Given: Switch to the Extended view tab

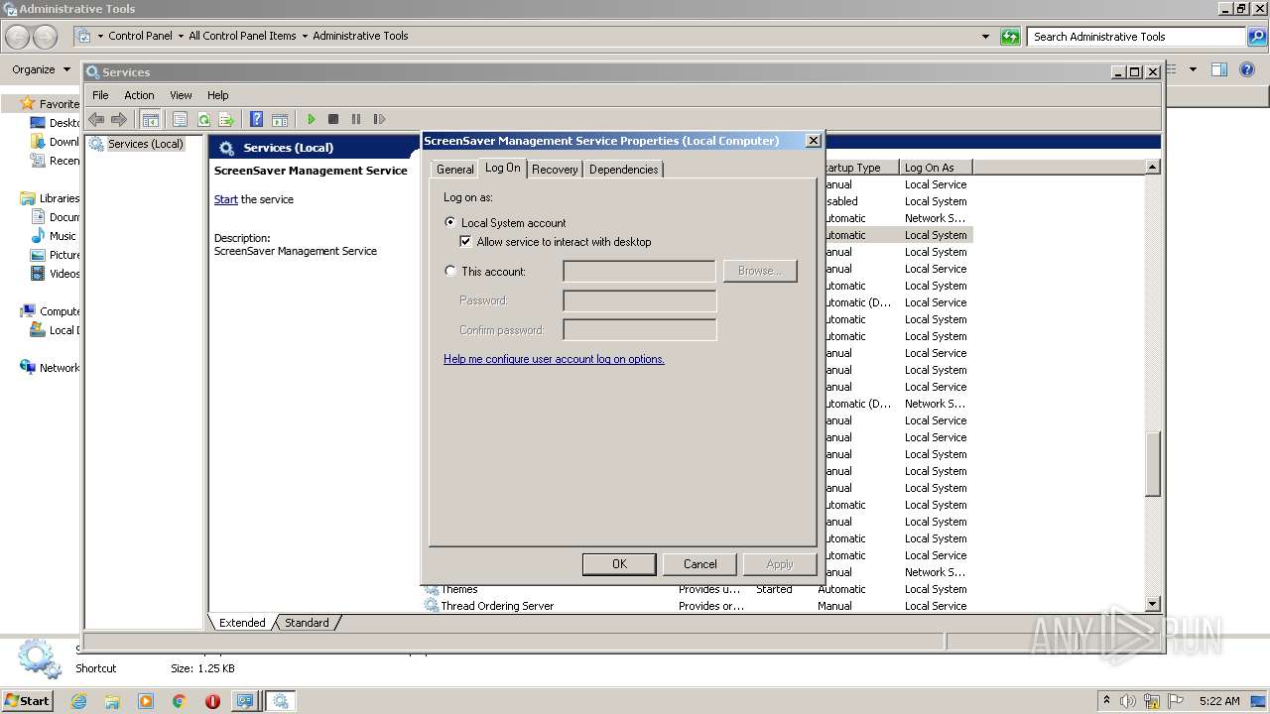Looking at the screenshot, I should (x=242, y=623).
